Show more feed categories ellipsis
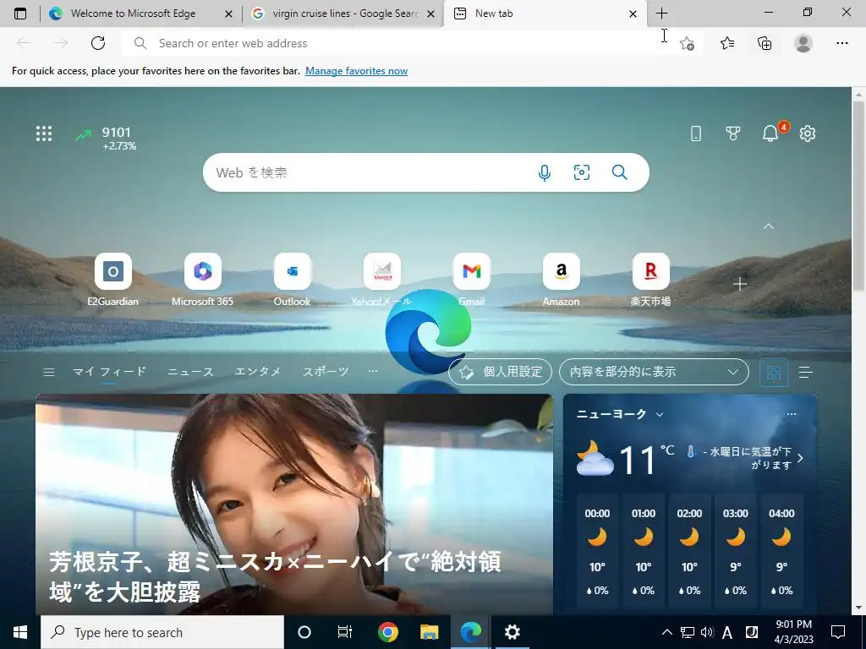866x649 pixels. coord(373,371)
